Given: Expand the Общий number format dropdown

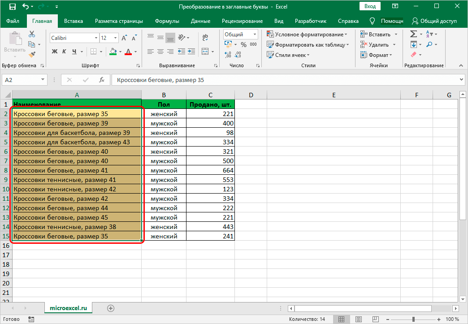Looking at the screenshot, I should pyautogui.click(x=255, y=35).
